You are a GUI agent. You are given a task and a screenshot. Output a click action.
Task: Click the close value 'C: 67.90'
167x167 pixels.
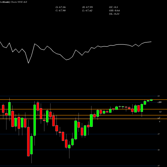(60, 11)
